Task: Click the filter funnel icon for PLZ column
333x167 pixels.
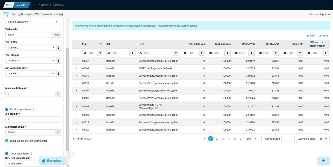Action: 100,53
